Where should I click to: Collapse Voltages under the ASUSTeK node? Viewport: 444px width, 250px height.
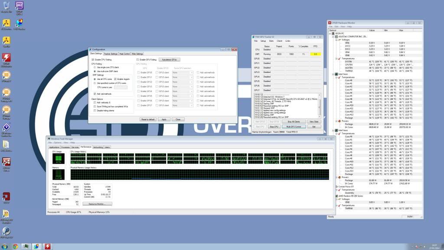pyautogui.click(x=336, y=39)
